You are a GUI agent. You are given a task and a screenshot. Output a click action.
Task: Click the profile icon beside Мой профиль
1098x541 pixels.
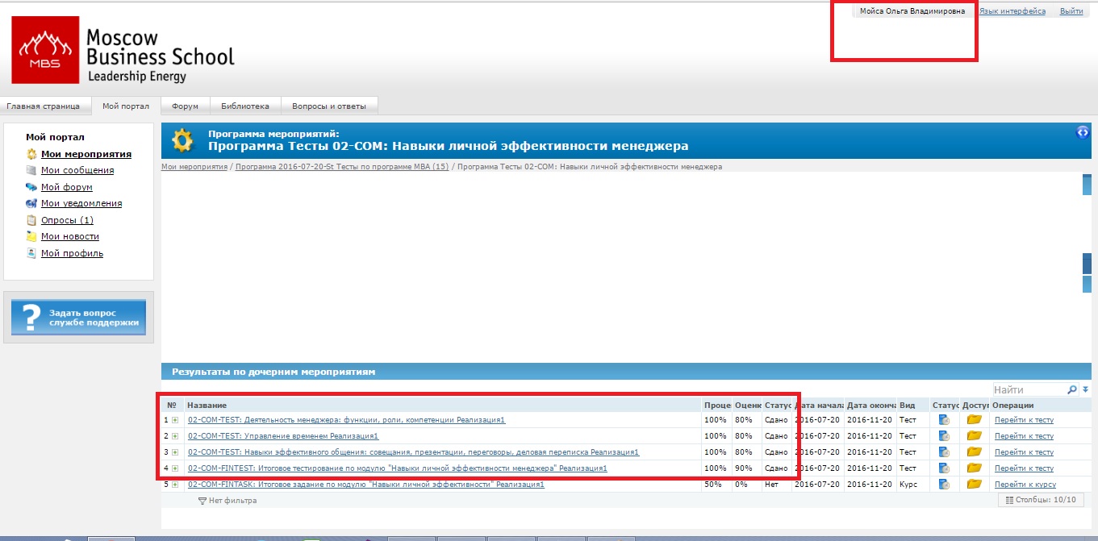31,253
